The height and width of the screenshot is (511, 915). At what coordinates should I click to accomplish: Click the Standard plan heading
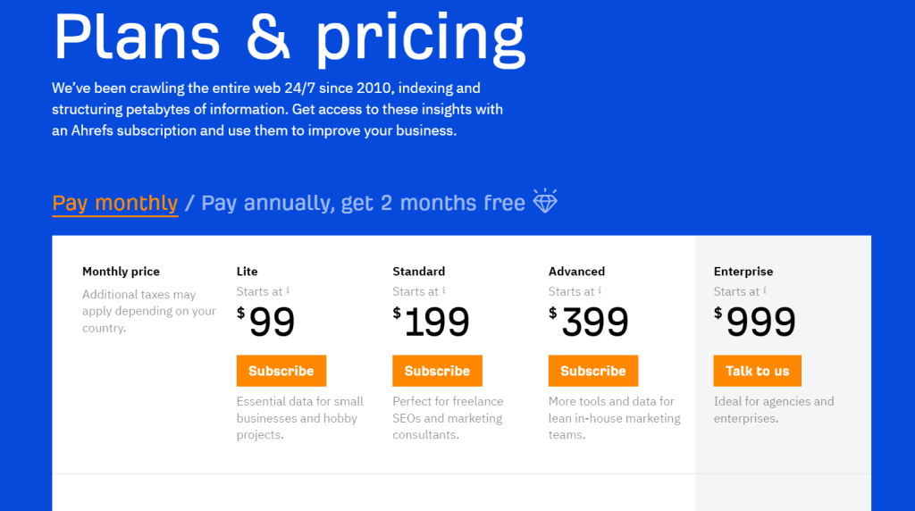tap(418, 272)
